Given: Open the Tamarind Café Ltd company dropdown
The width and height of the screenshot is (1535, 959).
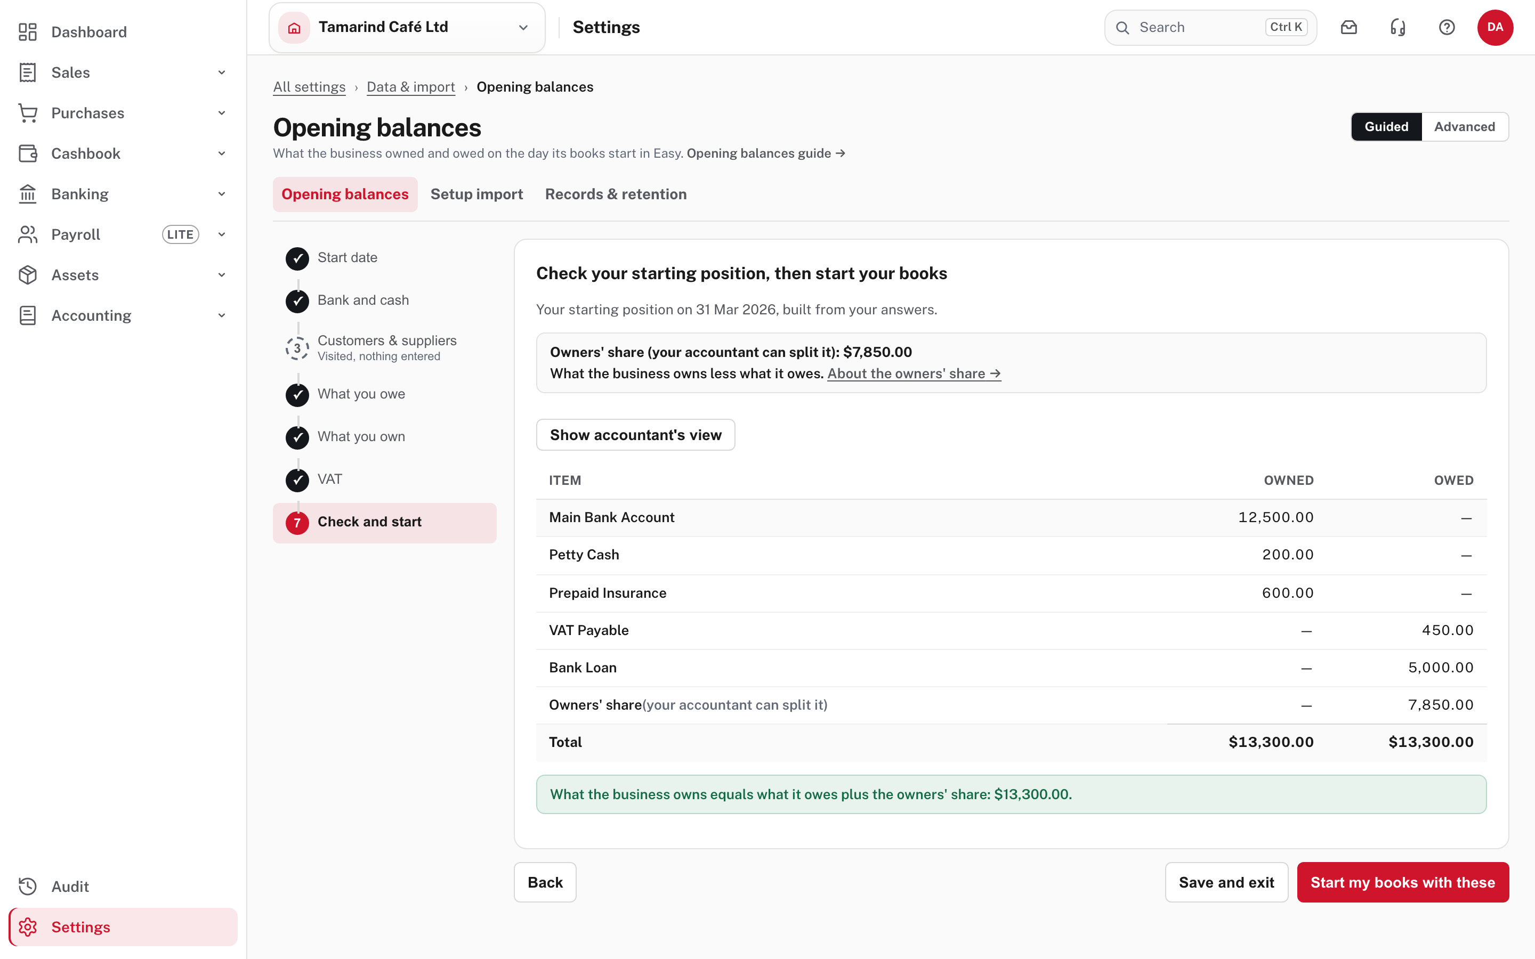Looking at the screenshot, I should pos(407,27).
